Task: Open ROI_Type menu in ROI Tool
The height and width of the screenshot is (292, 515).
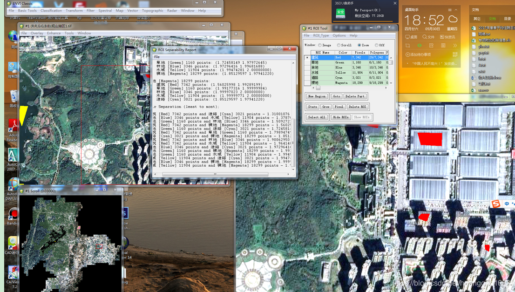Action: tap(321, 35)
